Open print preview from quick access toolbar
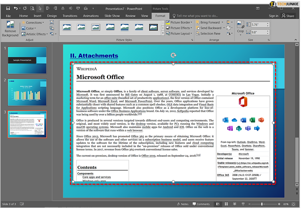This screenshot has height=208, width=301. [32, 8]
